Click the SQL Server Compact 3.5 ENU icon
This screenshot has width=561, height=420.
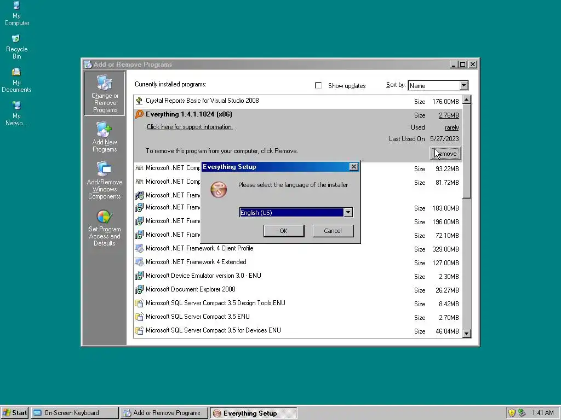(139, 317)
